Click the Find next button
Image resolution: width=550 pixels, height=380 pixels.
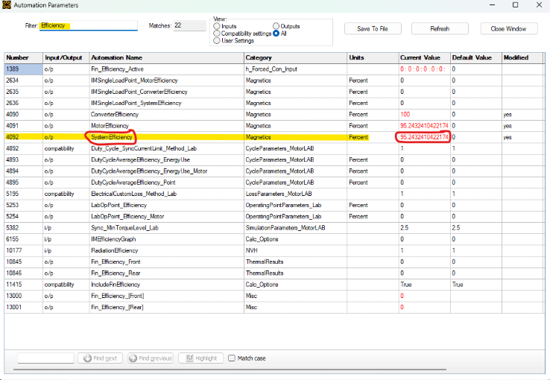point(100,358)
